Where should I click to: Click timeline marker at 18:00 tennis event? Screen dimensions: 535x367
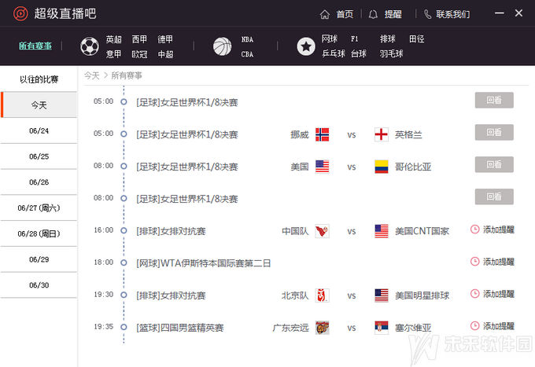pyautogui.click(x=124, y=262)
